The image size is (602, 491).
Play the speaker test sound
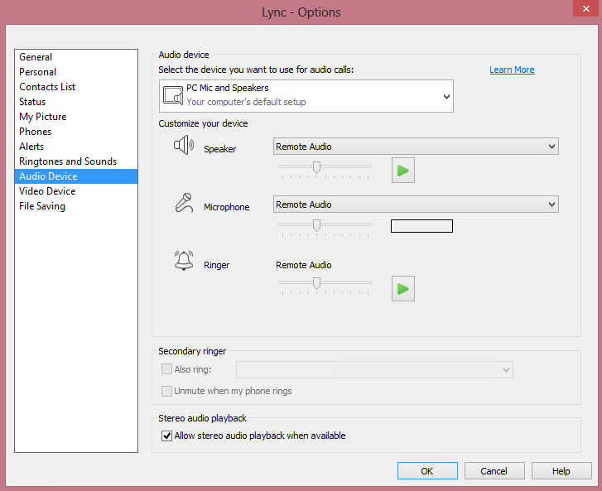tap(402, 171)
